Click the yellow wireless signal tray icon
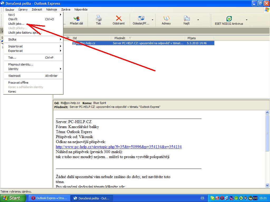The width and height of the screenshot is (270, 202). [x=255, y=198]
